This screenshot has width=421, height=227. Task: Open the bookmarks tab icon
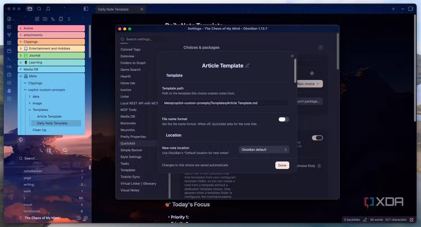point(48,9)
